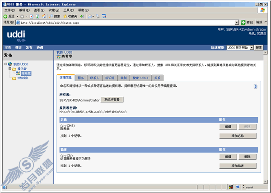Click the scroll down arrow of page scrollbar

[265, 182]
